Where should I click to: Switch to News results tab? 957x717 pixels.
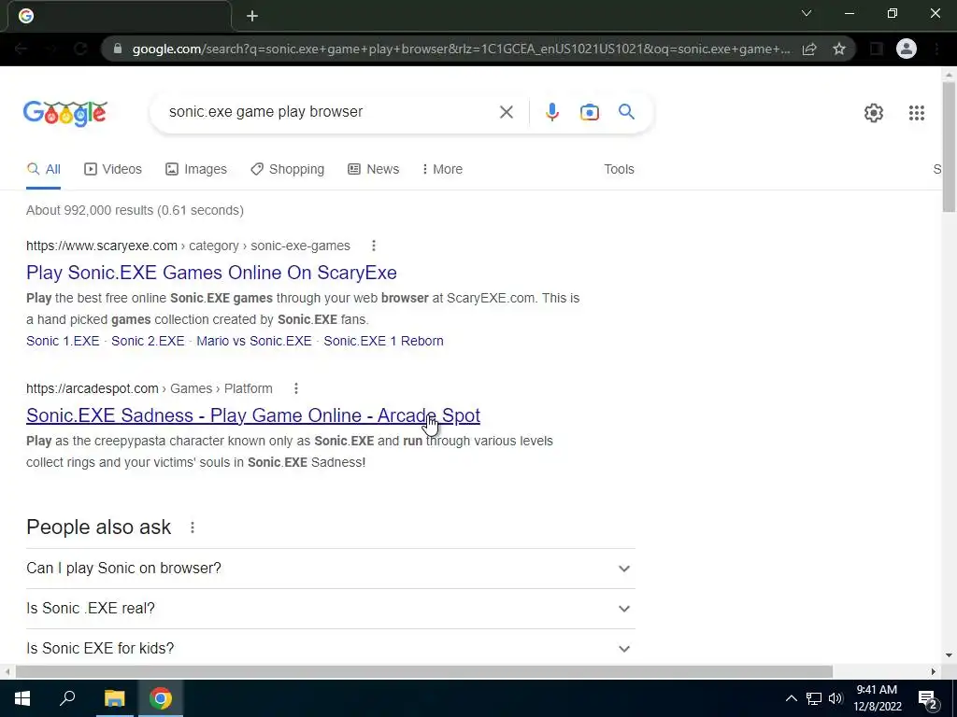click(x=374, y=170)
